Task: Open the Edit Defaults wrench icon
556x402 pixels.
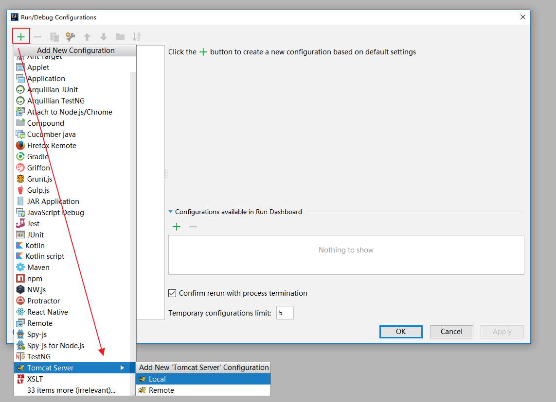Action: point(71,37)
